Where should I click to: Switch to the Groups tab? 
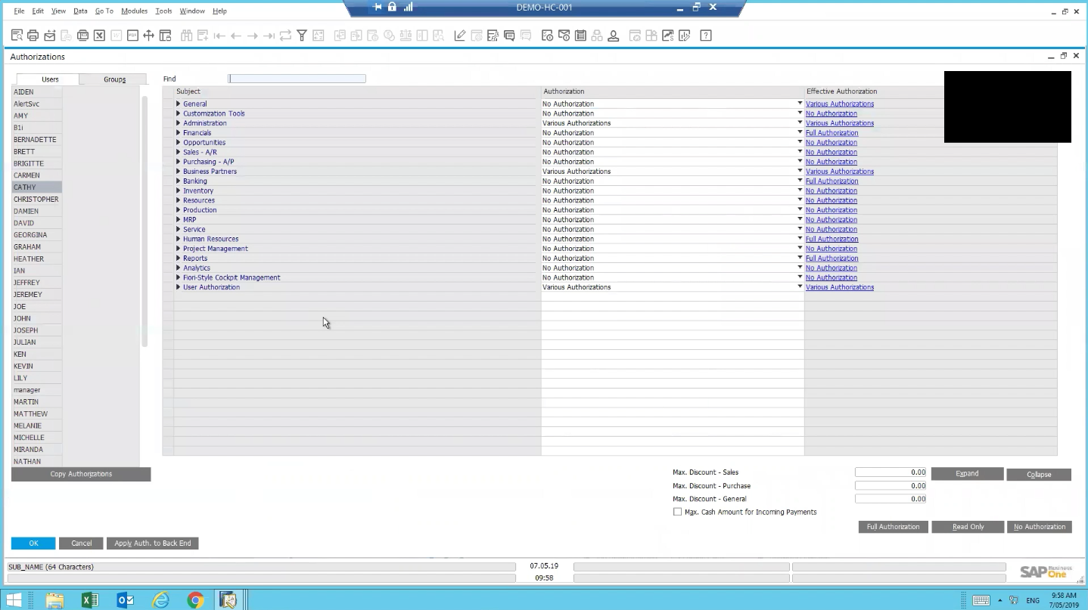114,79
